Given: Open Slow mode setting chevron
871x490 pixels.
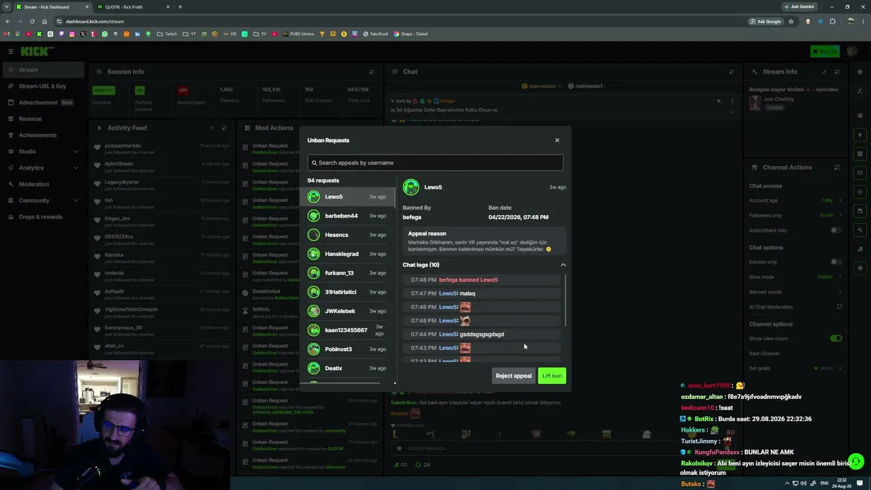Looking at the screenshot, I should (x=840, y=277).
